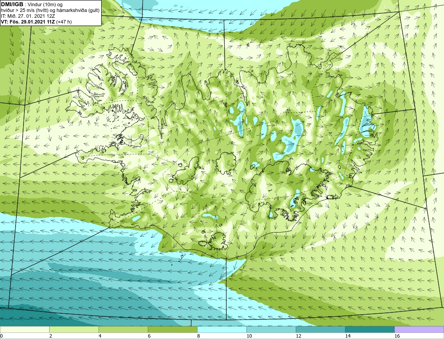The width and height of the screenshot is (444, 339).
Task: Click the 0–2 m/s pale legend swatch
Action: coord(24,329)
